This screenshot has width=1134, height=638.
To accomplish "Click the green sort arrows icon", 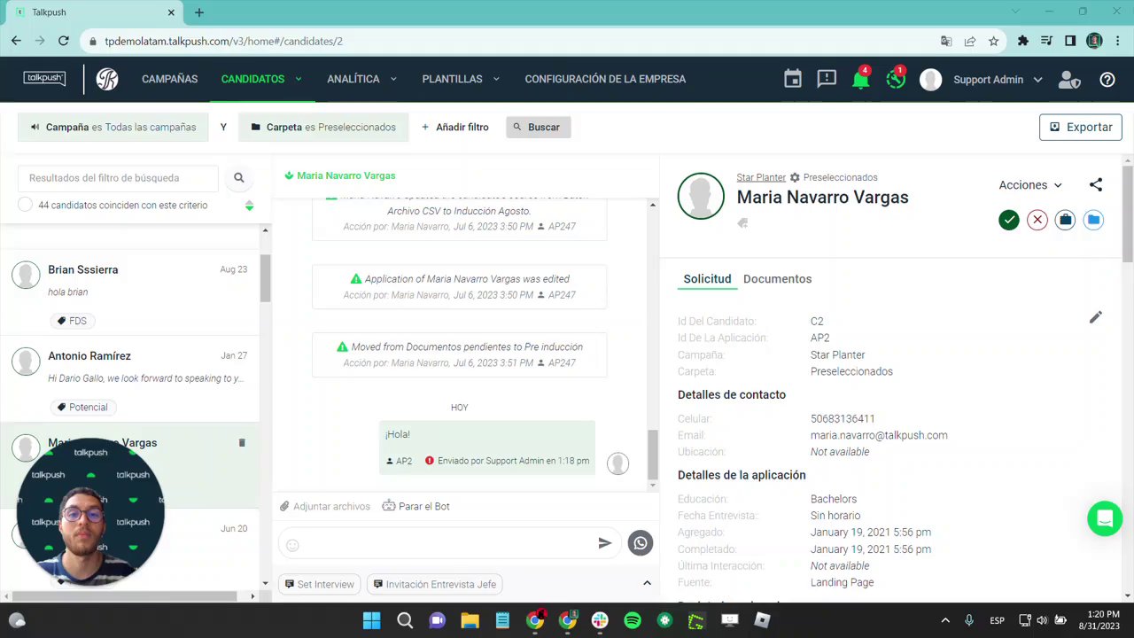I will point(249,206).
